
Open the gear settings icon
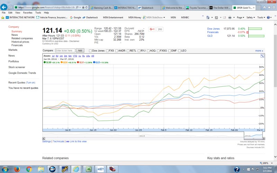click(x=274, y=7)
